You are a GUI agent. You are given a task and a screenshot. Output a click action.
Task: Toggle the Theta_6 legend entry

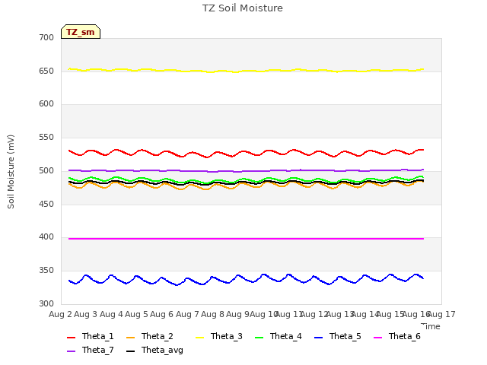(397, 336)
